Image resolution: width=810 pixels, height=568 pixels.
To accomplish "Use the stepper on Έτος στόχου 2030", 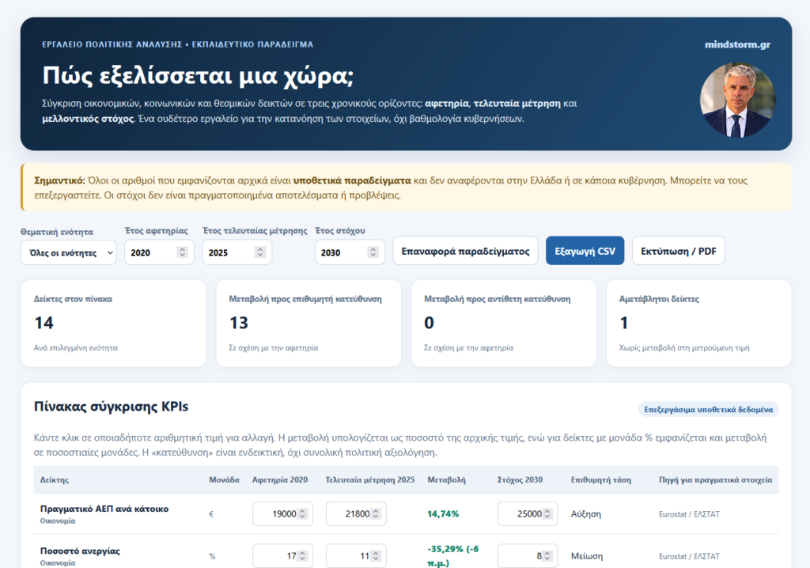I will coord(373,252).
